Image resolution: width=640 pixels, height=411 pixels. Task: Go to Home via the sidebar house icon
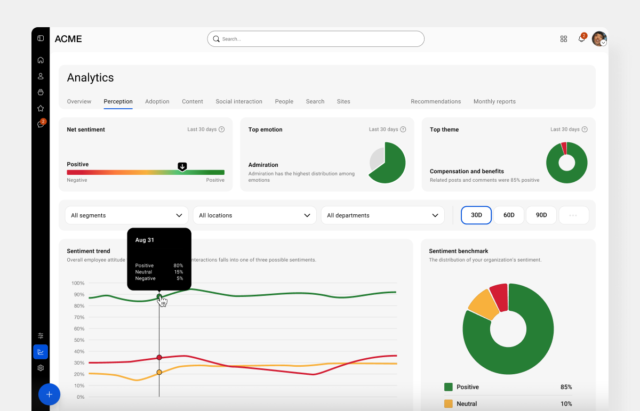point(41,60)
